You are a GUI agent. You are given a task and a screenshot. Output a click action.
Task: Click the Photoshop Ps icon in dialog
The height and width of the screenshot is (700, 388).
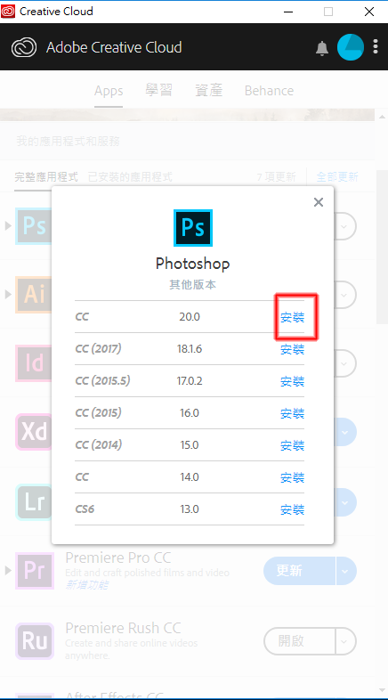(192, 228)
